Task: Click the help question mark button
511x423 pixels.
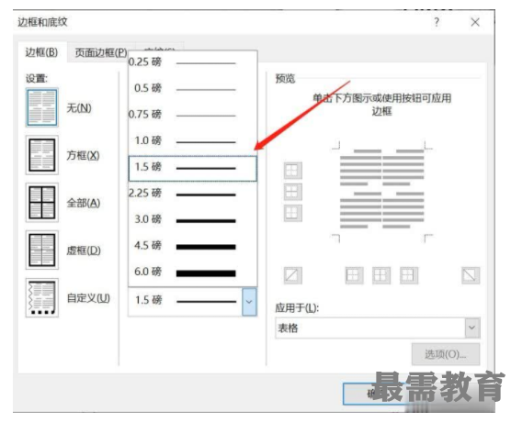Action: (x=437, y=22)
